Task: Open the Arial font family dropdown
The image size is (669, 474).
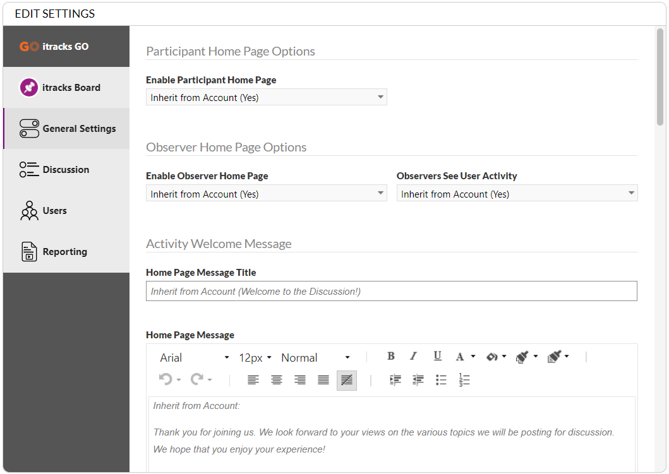Action: 194,358
